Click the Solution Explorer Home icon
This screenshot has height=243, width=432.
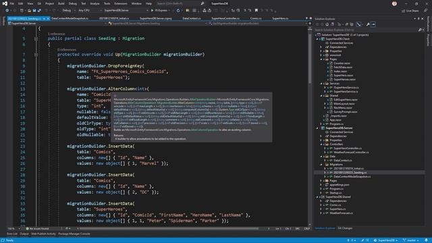pos(327,24)
